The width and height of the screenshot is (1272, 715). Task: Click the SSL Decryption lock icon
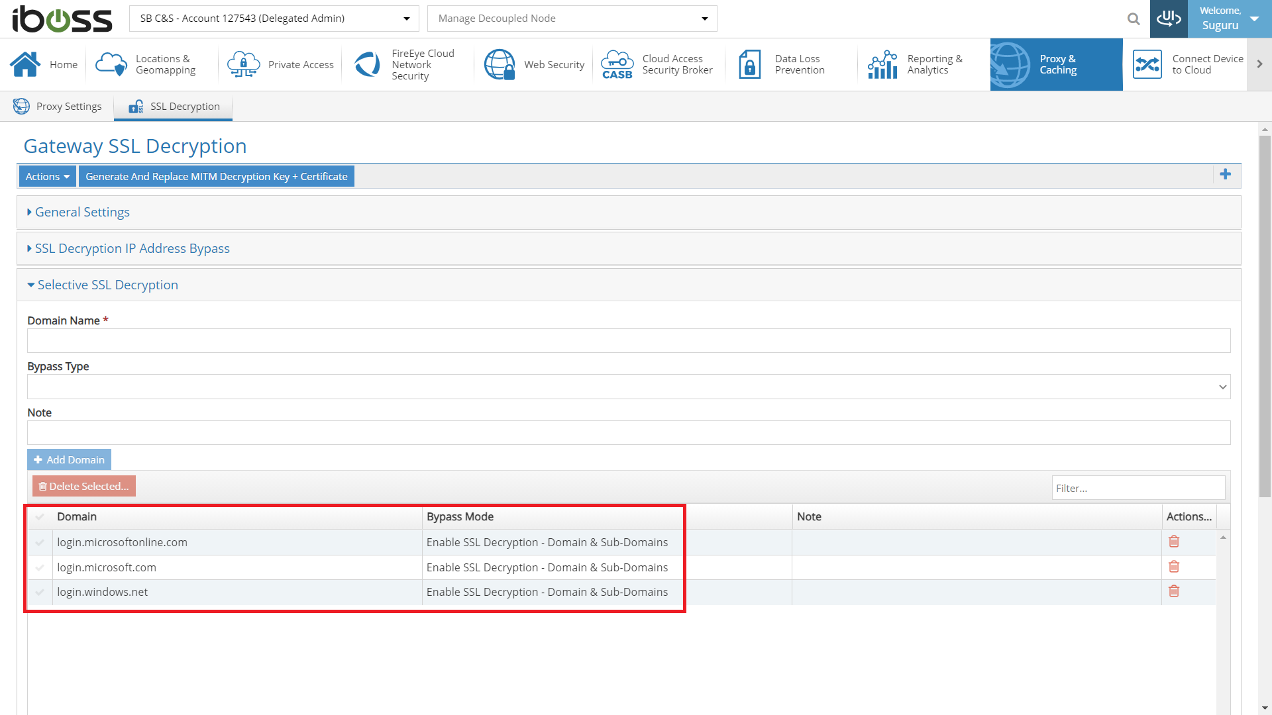coord(136,107)
